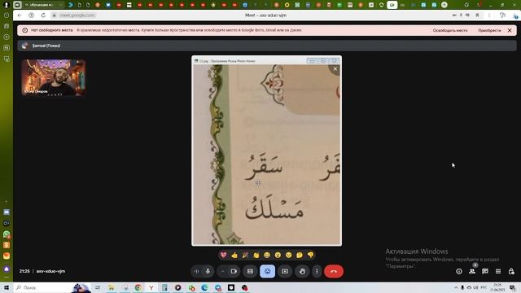This screenshot has width=521, height=293.
Task: Close the shared photo overlay X
Action: [x=335, y=68]
